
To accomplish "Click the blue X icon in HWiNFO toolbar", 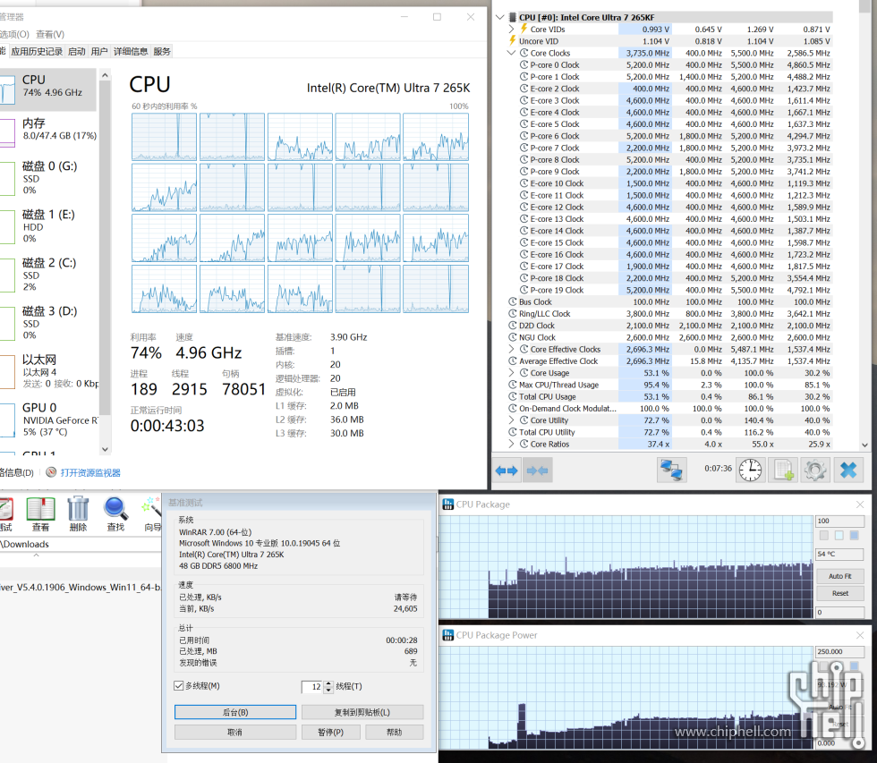I will pyautogui.click(x=848, y=471).
